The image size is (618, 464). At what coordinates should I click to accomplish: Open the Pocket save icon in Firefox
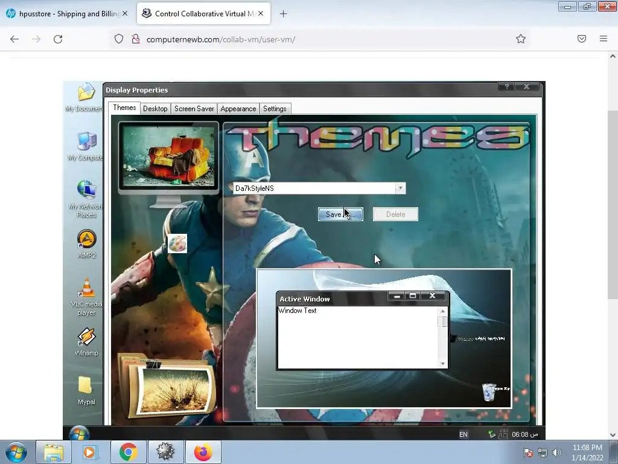click(582, 39)
